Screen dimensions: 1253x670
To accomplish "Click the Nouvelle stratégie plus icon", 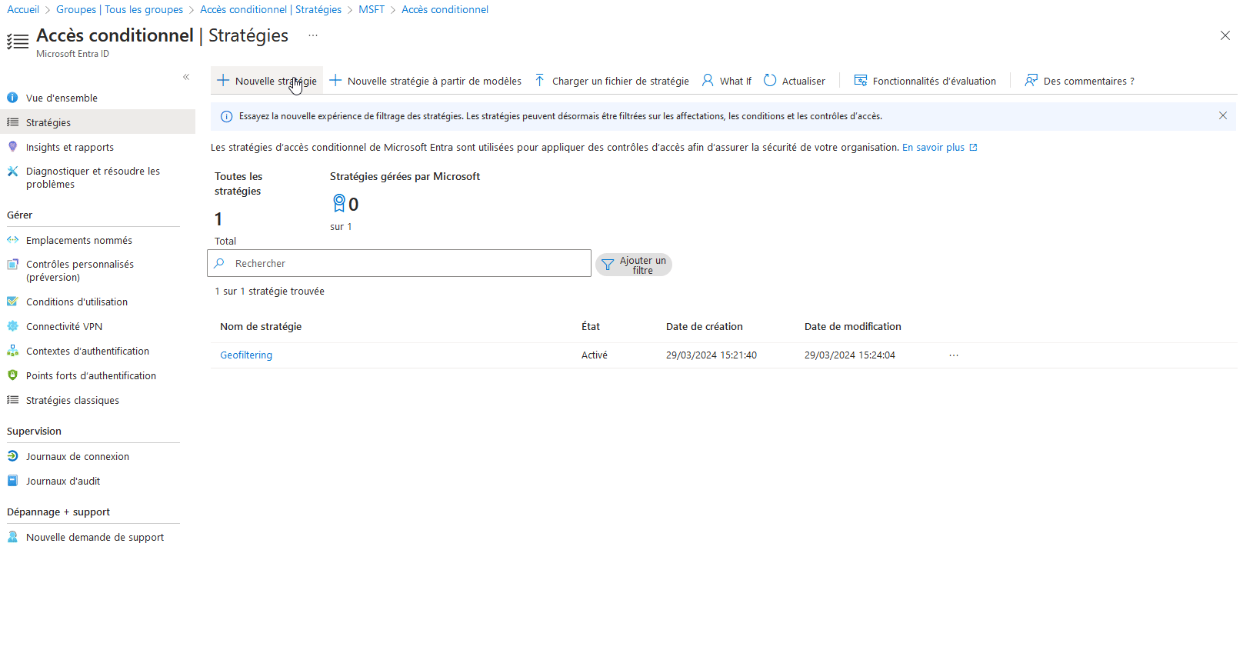I will [x=223, y=81].
